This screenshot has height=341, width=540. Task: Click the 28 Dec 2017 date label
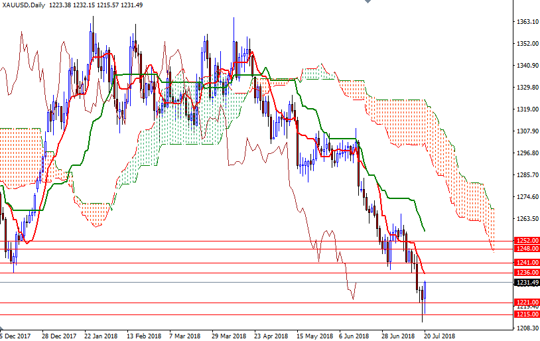(x=58, y=336)
